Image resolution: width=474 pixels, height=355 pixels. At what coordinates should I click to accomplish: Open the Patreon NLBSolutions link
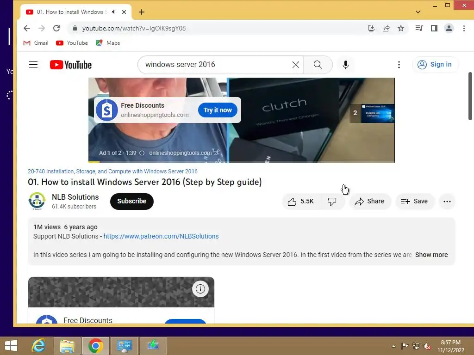point(161,236)
